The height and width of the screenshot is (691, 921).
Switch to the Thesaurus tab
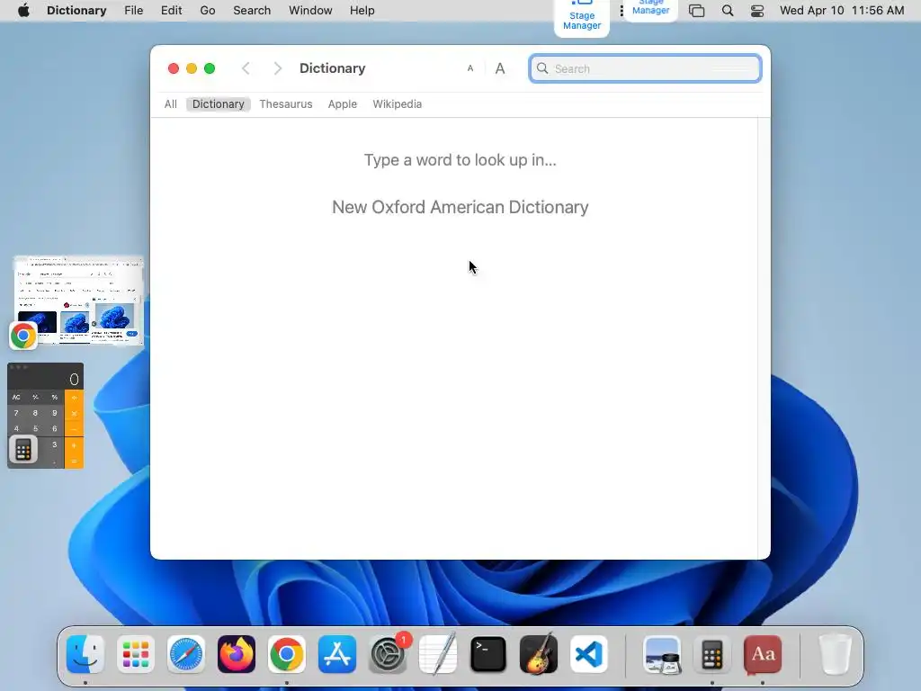tap(286, 104)
